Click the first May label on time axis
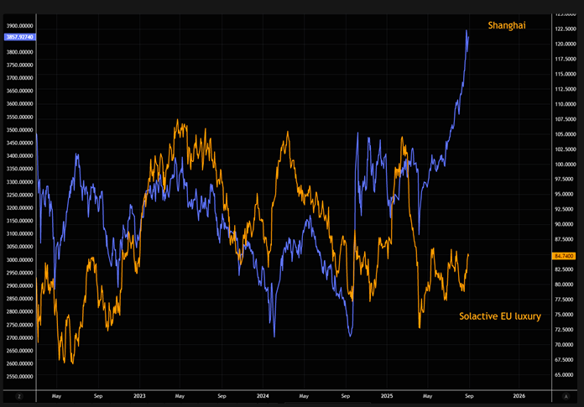Screen dimensions: 584x407 [56, 394]
